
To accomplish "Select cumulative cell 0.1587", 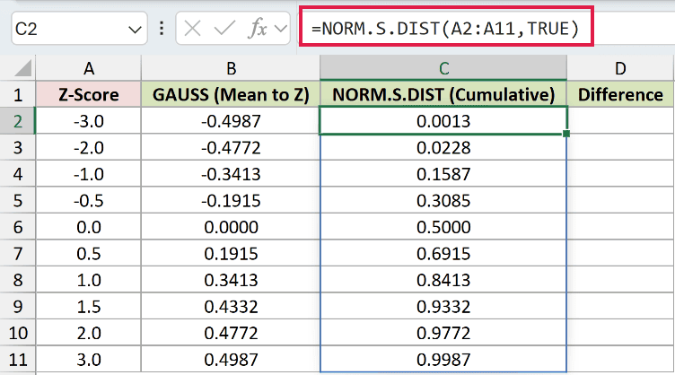I will [443, 174].
